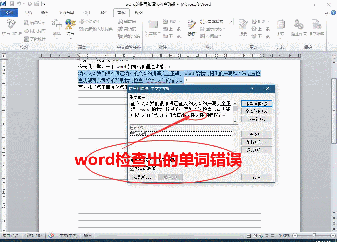Click Cancel (取消) in dialog
Screen dimensions: 337x242
(257, 177)
